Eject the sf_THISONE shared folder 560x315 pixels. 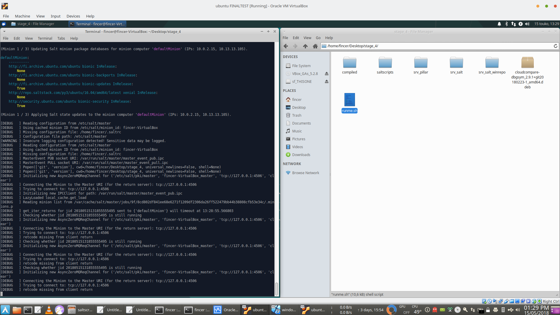tap(327, 82)
